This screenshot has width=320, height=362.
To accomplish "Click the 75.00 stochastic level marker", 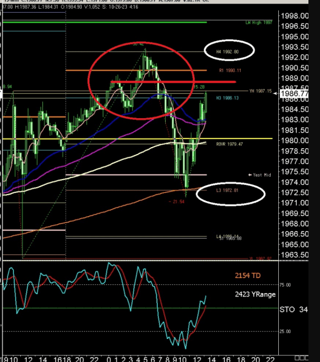I will click(x=285, y=285).
